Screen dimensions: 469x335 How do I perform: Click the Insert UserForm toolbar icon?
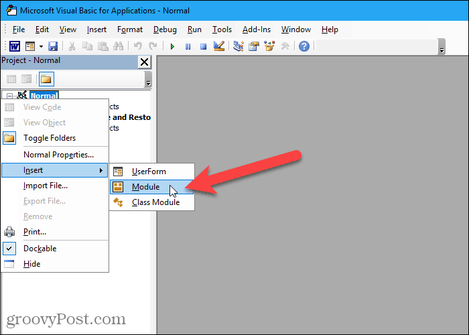30,46
